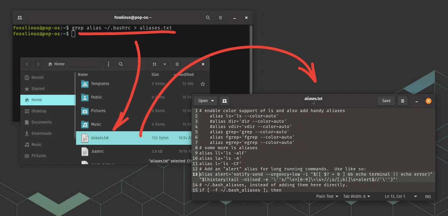The height and width of the screenshot is (216, 448).
Task: Open new tab in terminal window
Action: tap(20, 18)
